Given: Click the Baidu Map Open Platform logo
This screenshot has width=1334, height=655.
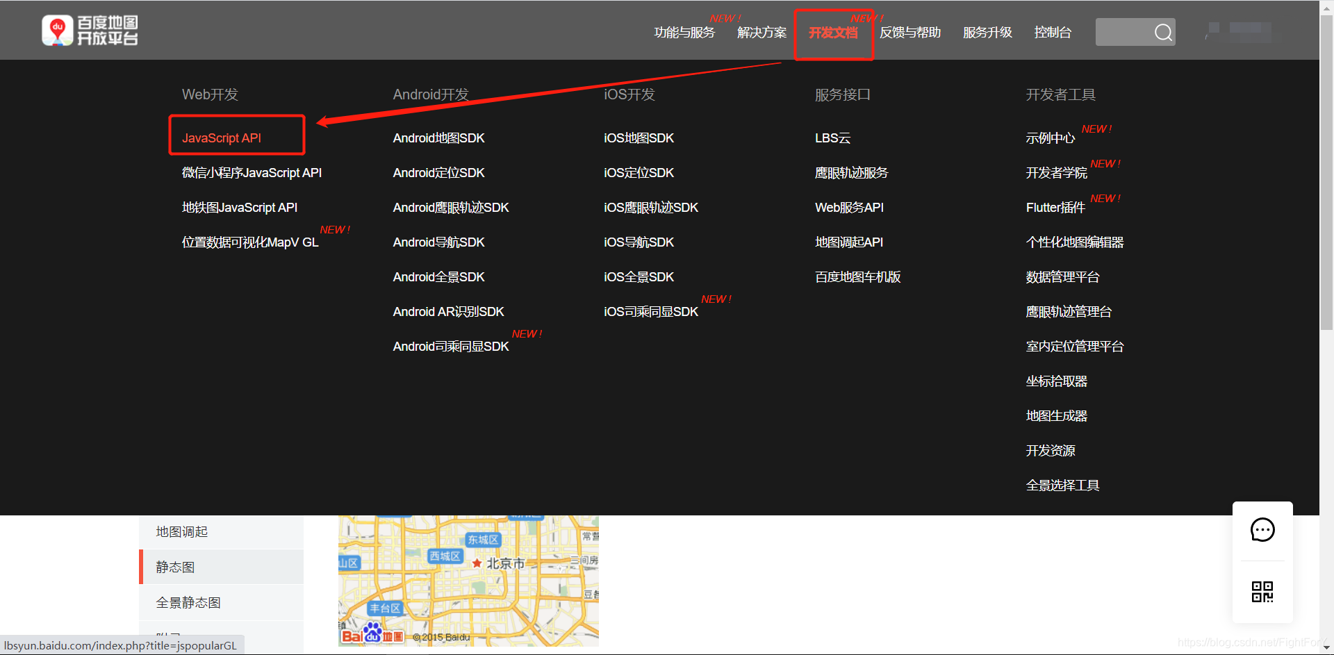Looking at the screenshot, I should 90,31.
